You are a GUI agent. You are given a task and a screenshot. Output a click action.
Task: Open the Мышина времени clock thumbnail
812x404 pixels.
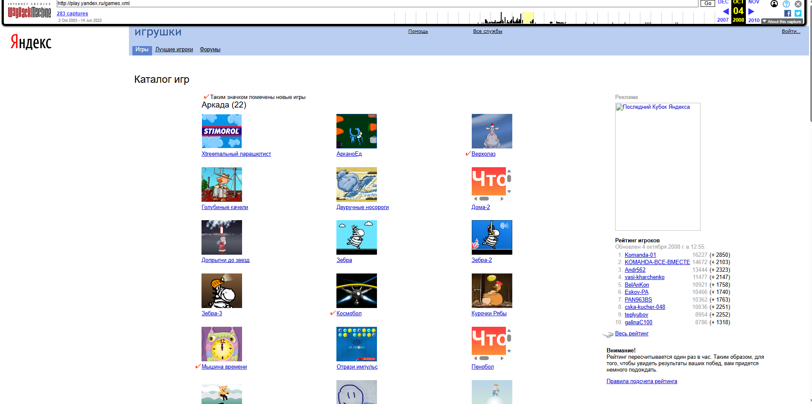click(222, 344)
